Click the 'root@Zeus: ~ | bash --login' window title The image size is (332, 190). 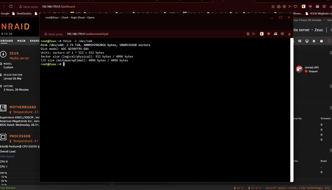tap(70, 18)
